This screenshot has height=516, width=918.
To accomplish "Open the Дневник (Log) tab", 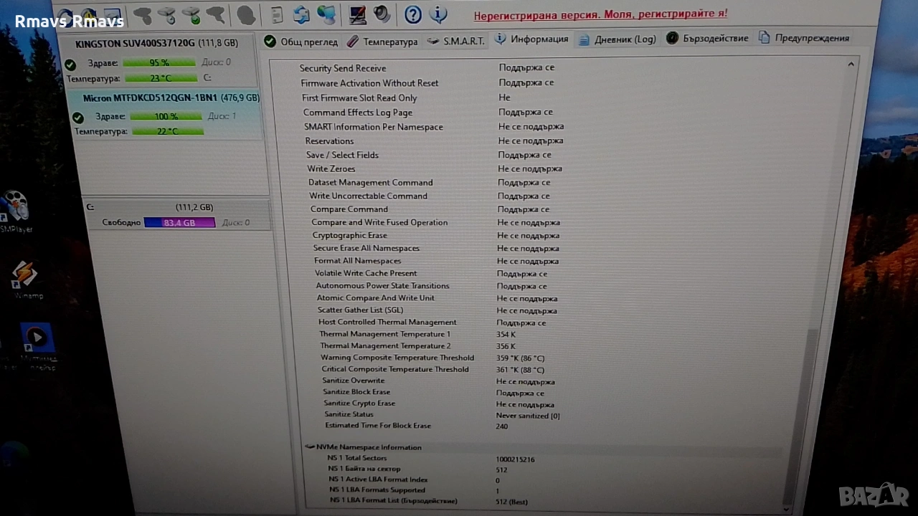I will (x=617, y=39).
